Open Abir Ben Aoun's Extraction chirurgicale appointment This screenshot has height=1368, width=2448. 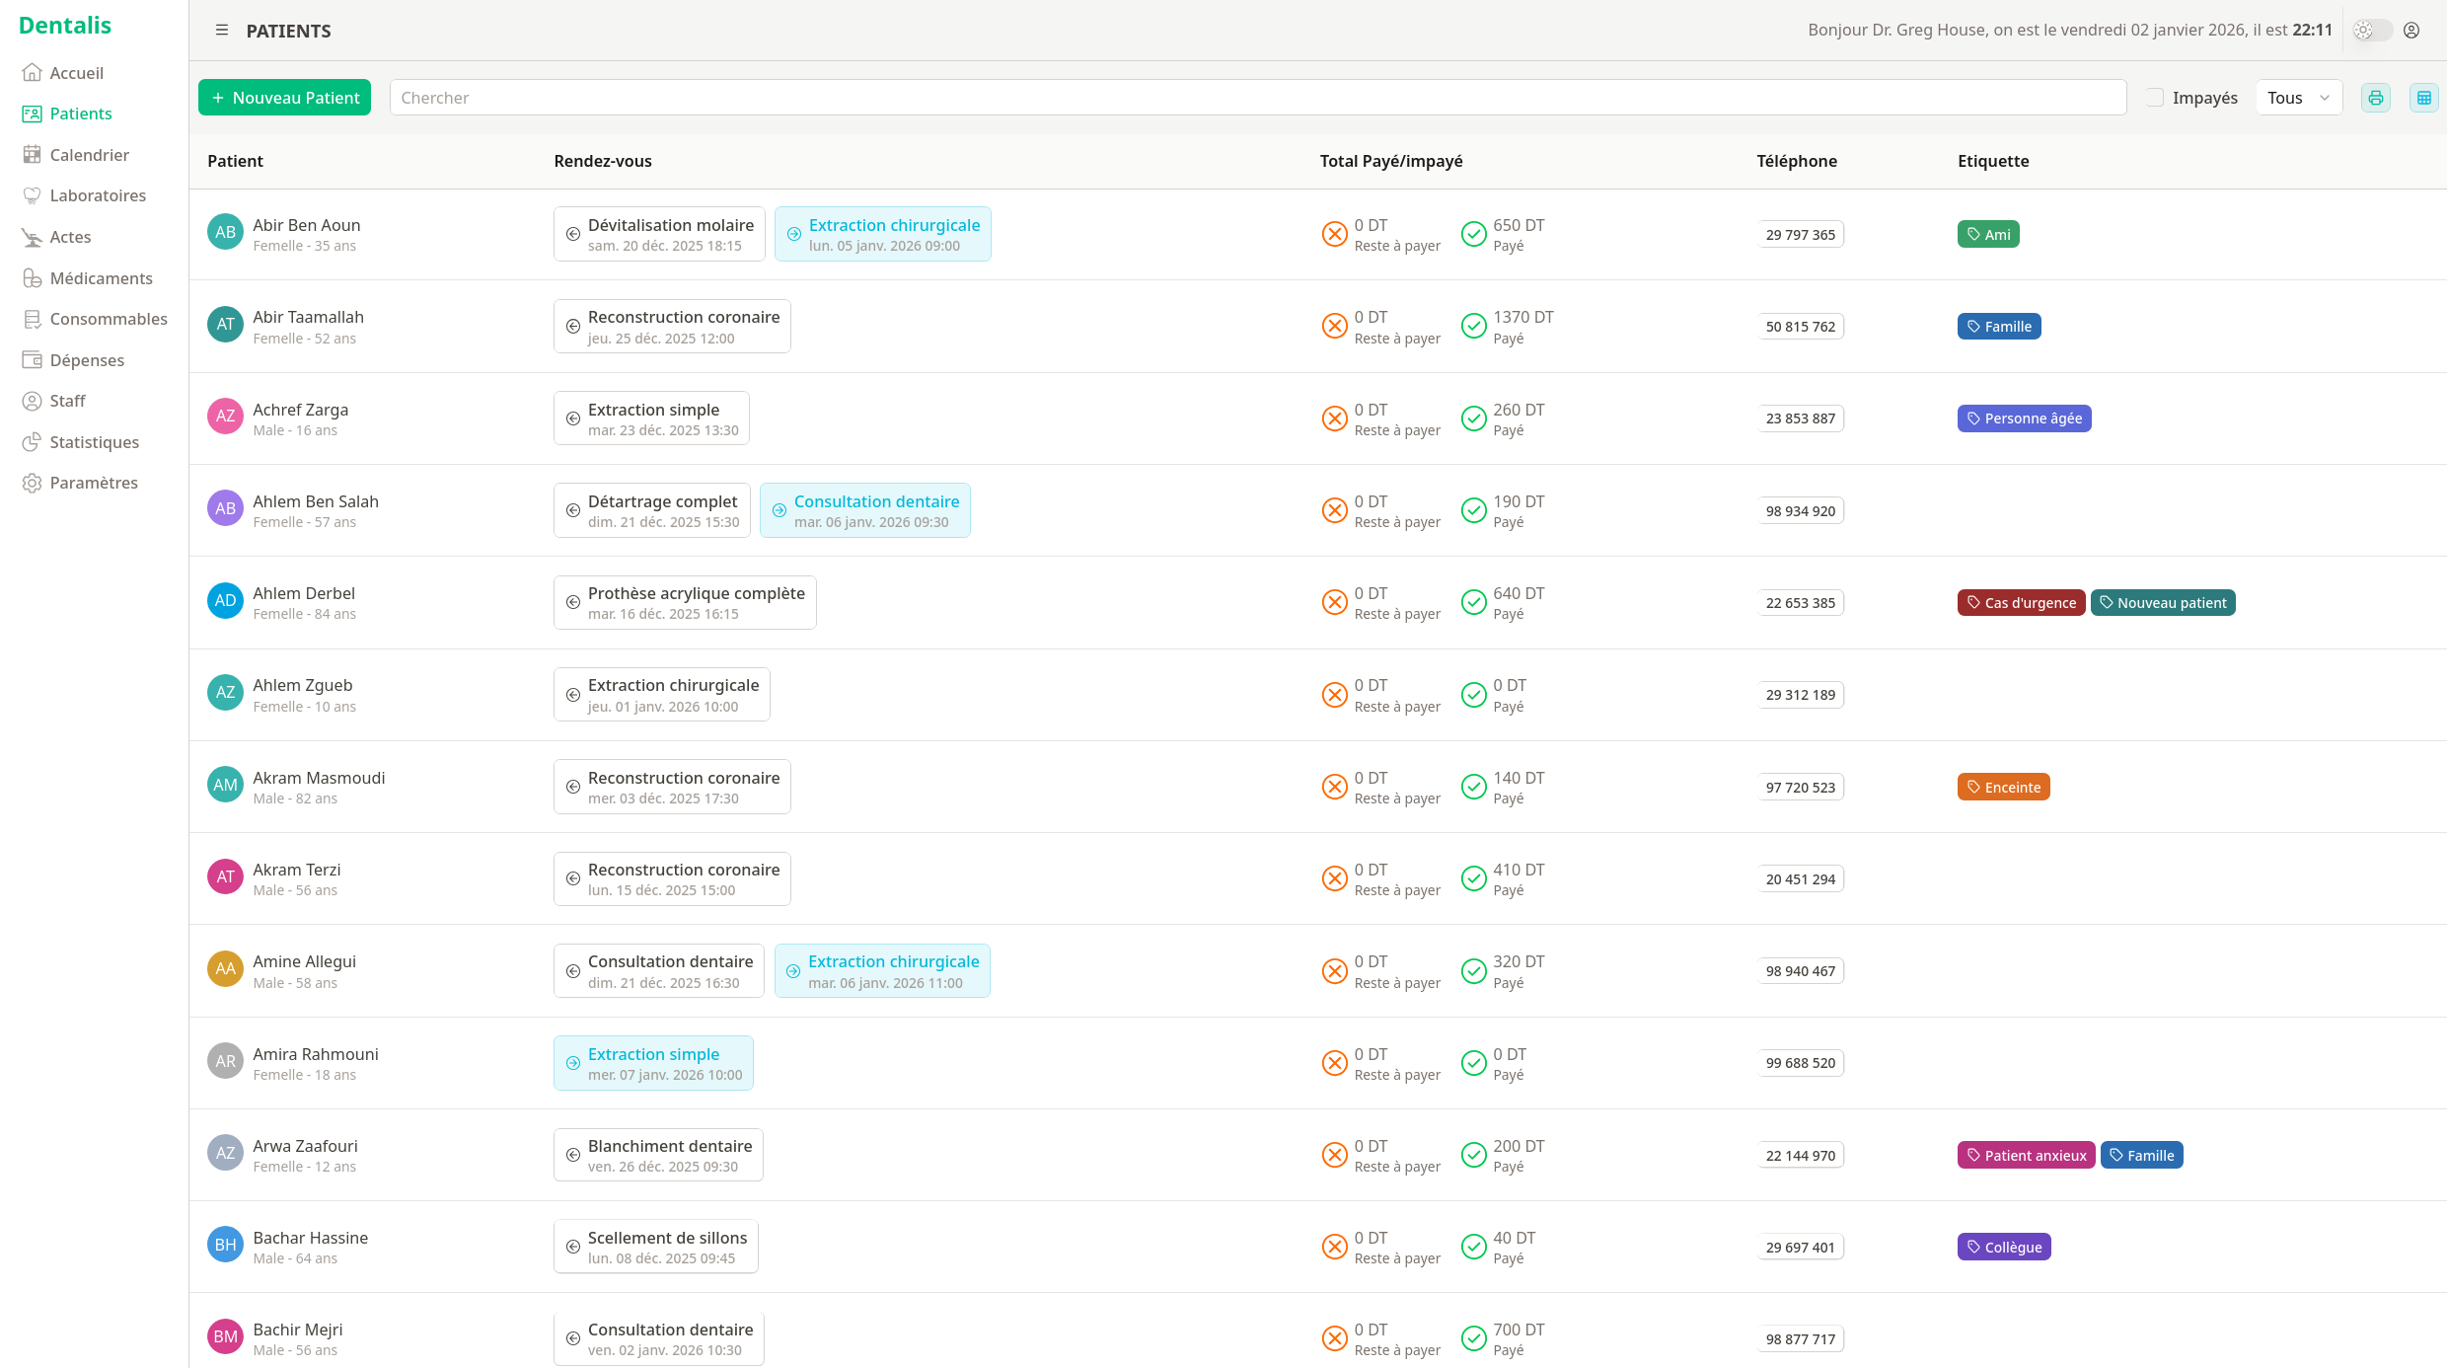(x=882, y=234)
